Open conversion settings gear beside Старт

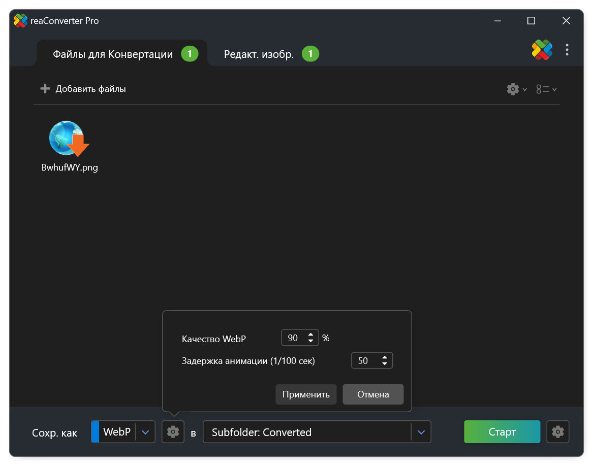557,431
